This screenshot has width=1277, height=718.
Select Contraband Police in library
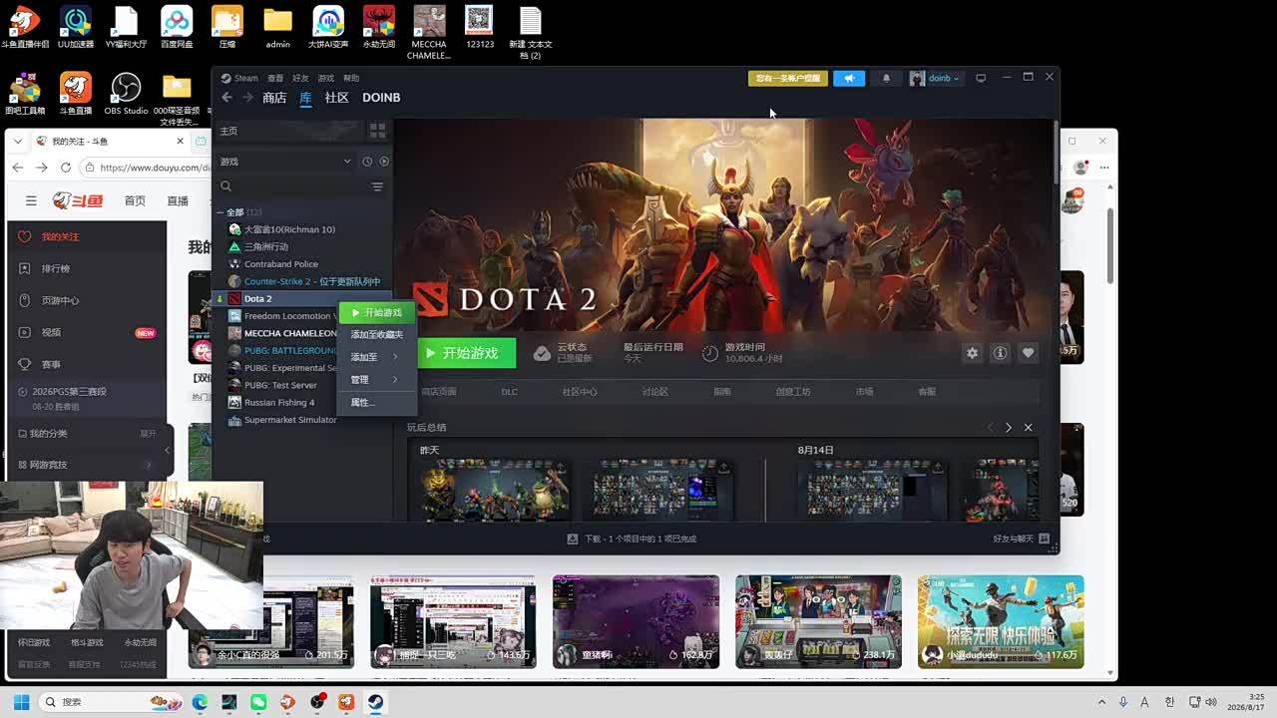[x=281, y=264]
